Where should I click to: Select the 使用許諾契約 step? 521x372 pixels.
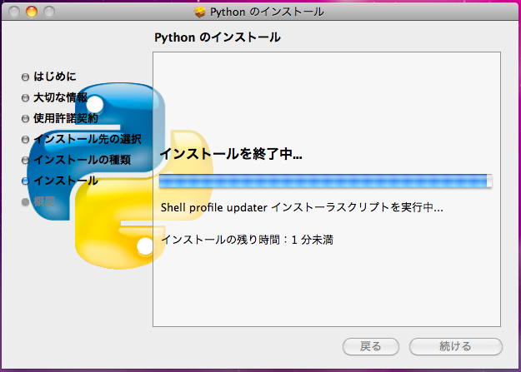pyautogui.click(x=66, y=118)
